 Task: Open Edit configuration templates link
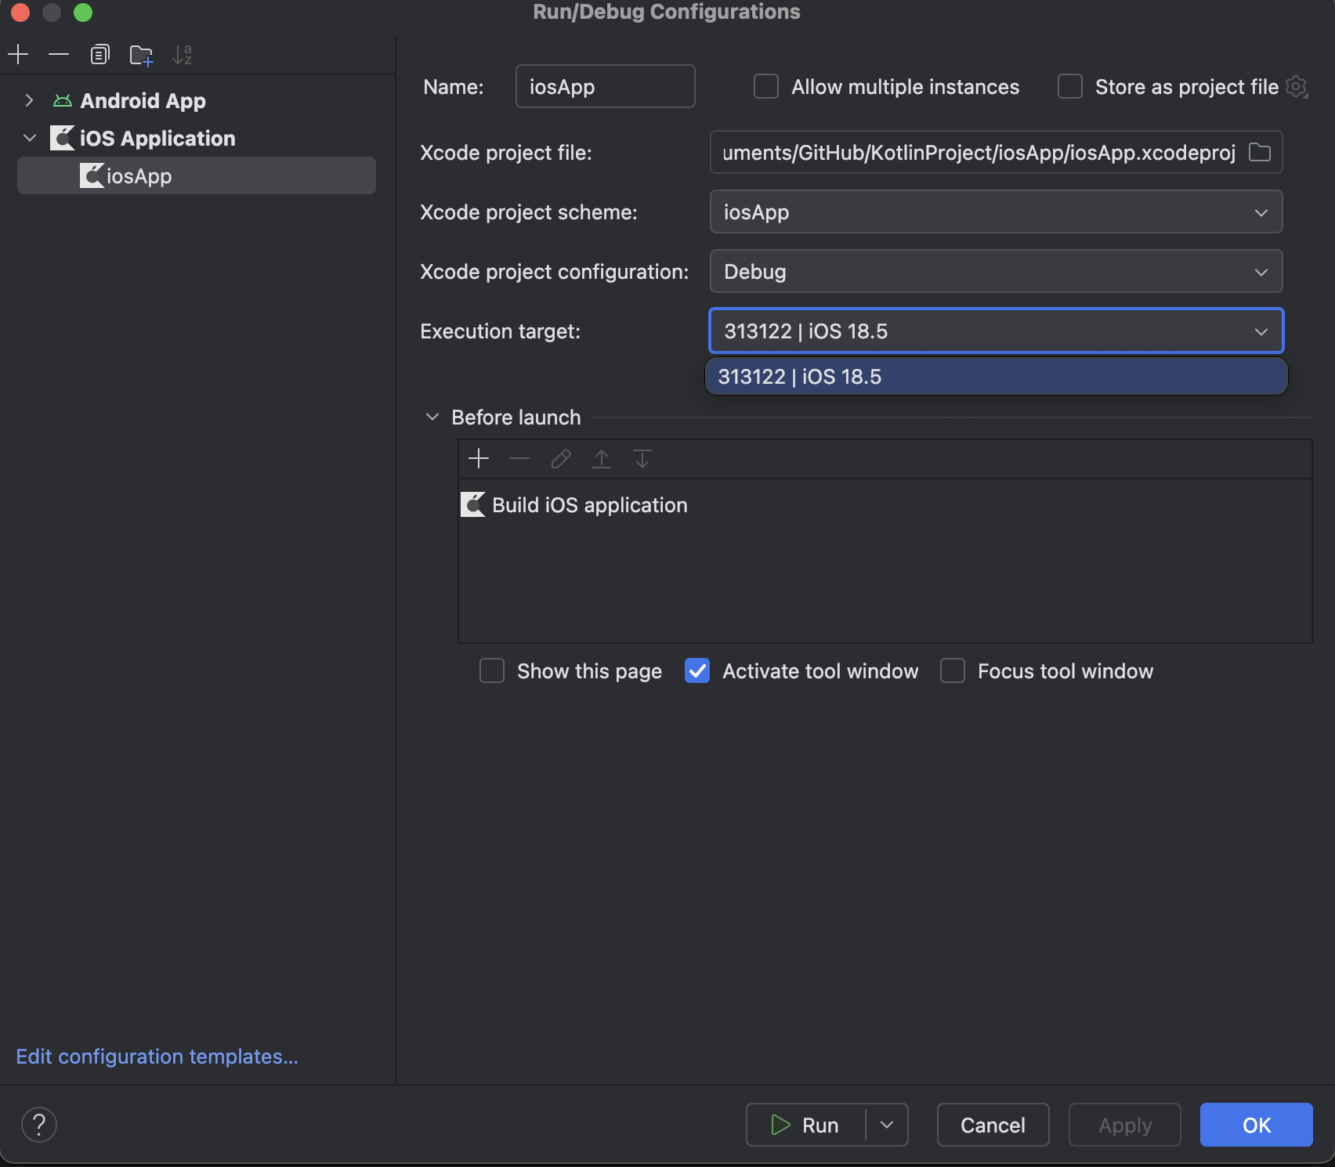157,1057
